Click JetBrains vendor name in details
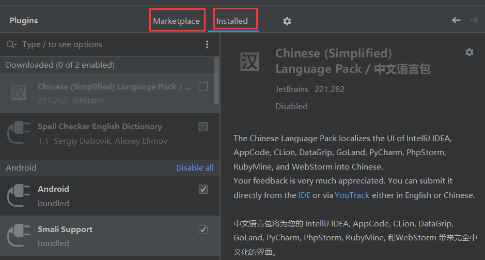The width and height of the screenshot is (485, 260). pos(292,89)
